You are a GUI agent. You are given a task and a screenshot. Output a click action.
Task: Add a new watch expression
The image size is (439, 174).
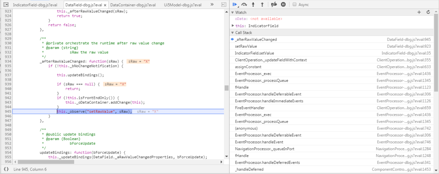[419, 12]
